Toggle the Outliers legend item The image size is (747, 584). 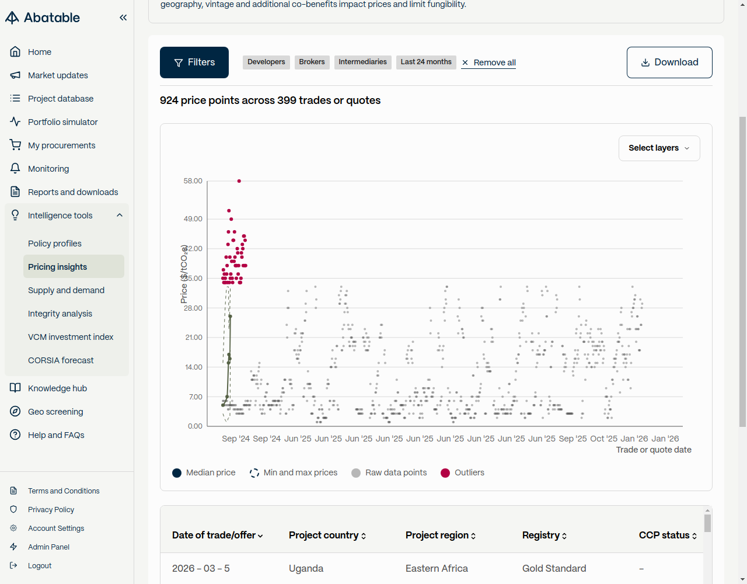[463, 473]
